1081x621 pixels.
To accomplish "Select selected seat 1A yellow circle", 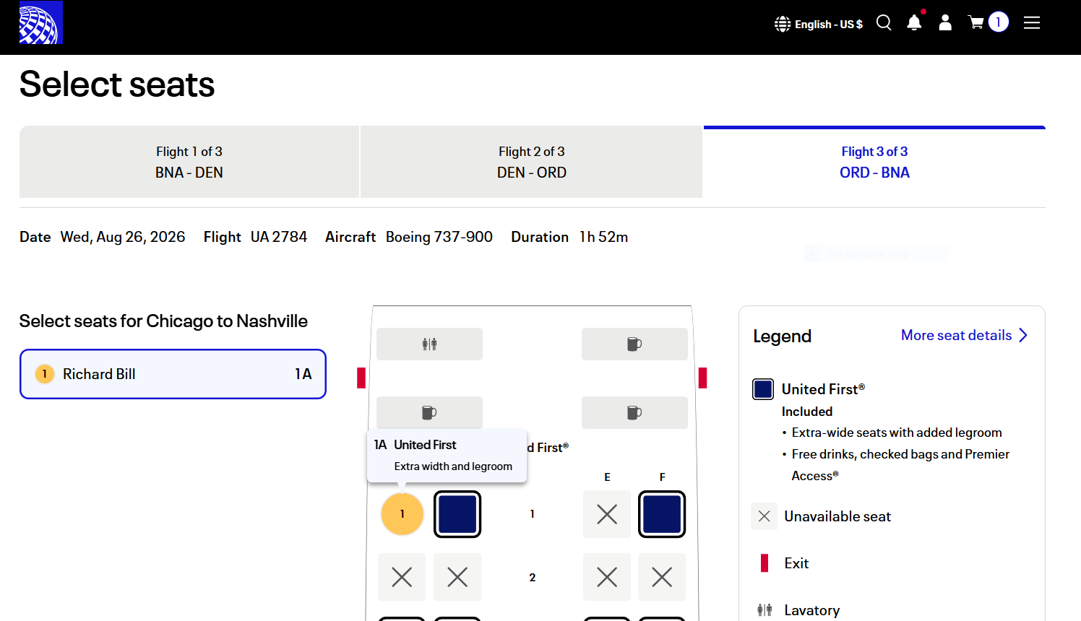I will point(402,514).
